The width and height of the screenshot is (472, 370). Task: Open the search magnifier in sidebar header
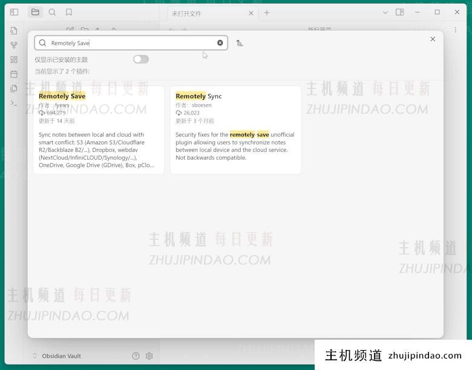(x=52, y=12)
